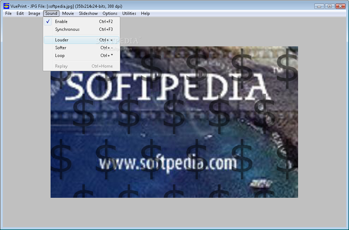
Task: Minimize the VuePrint window
Action: [x=319, y=6]
